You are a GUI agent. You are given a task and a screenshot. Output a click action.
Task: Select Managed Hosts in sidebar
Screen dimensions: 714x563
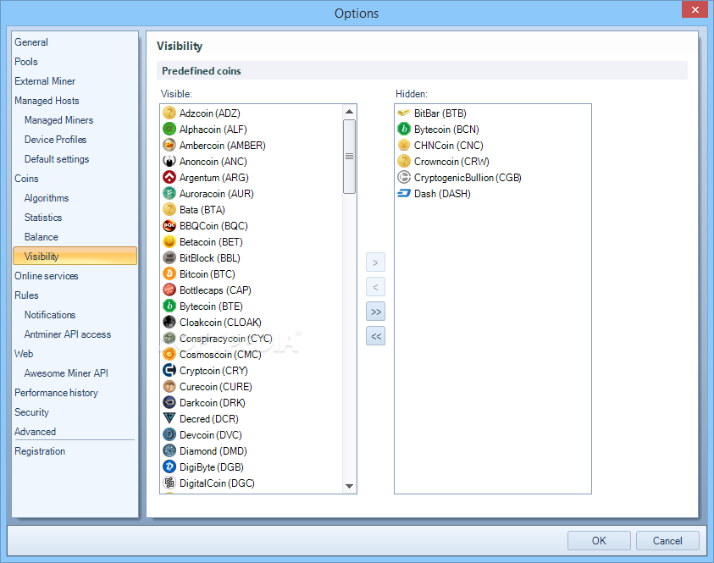[x=47, y=101]
